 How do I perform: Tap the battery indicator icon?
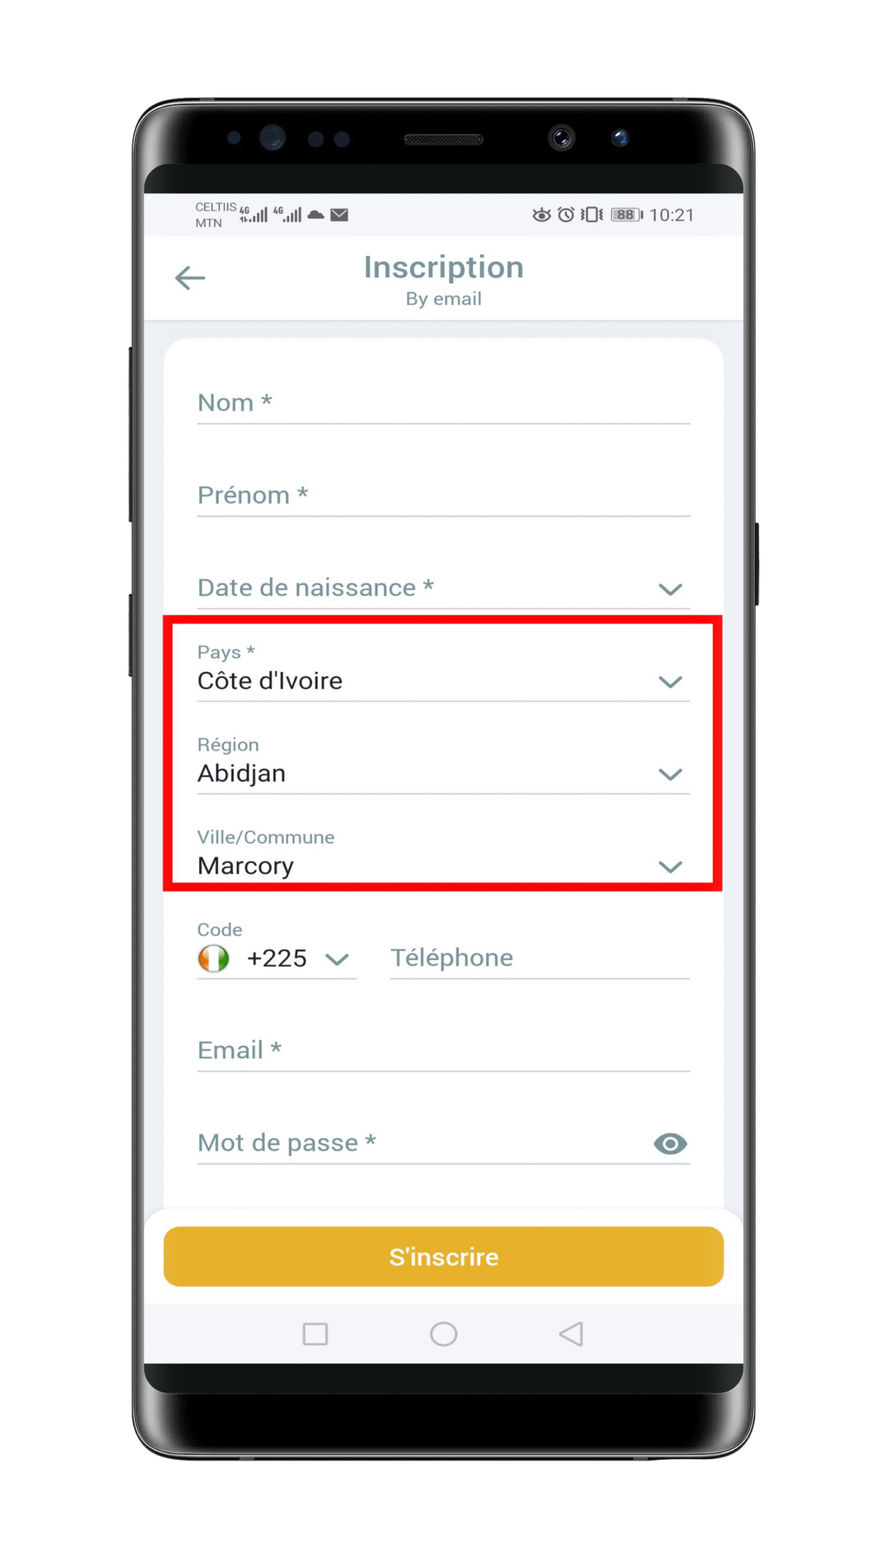pyautogui.click(x=627, y=214)
